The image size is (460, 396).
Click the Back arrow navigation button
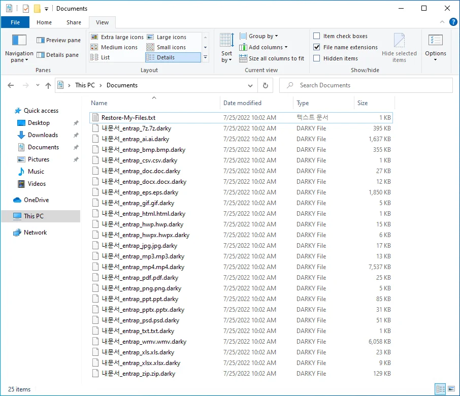click(x=11, y=86)
